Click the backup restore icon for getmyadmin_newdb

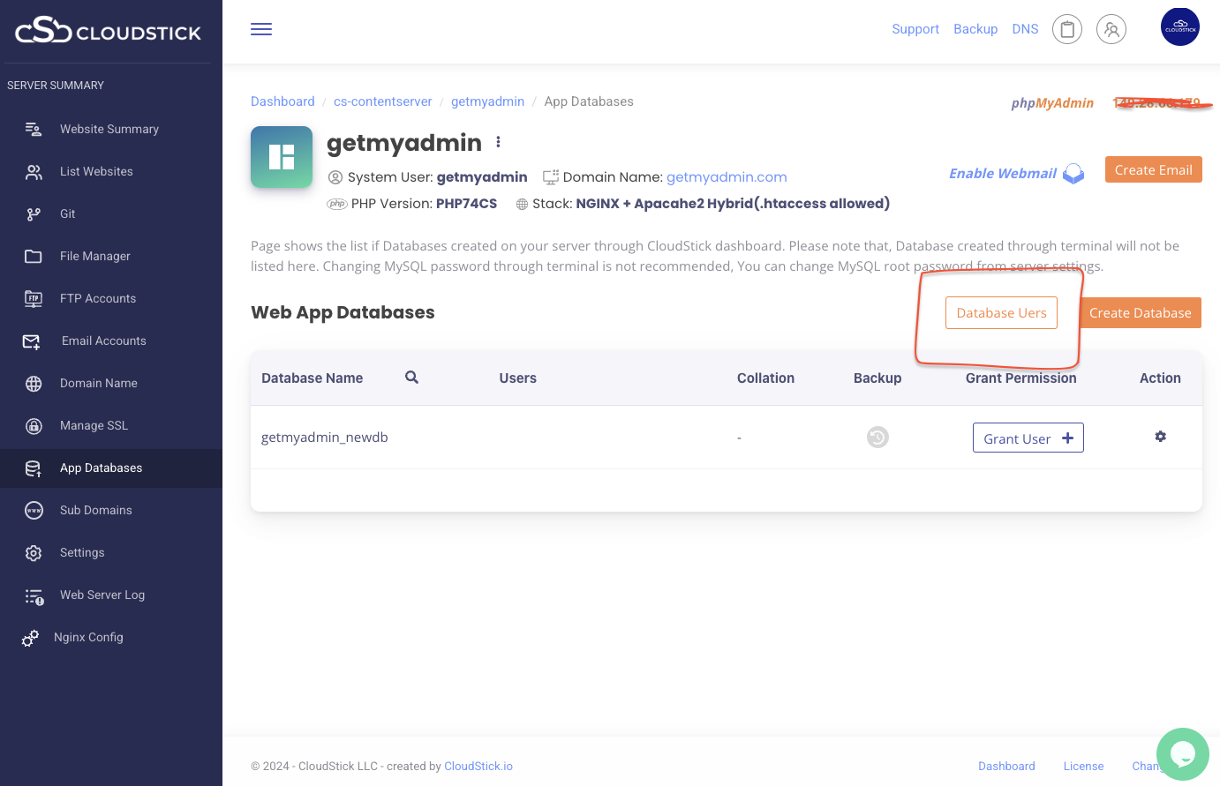tap(877, 437)
